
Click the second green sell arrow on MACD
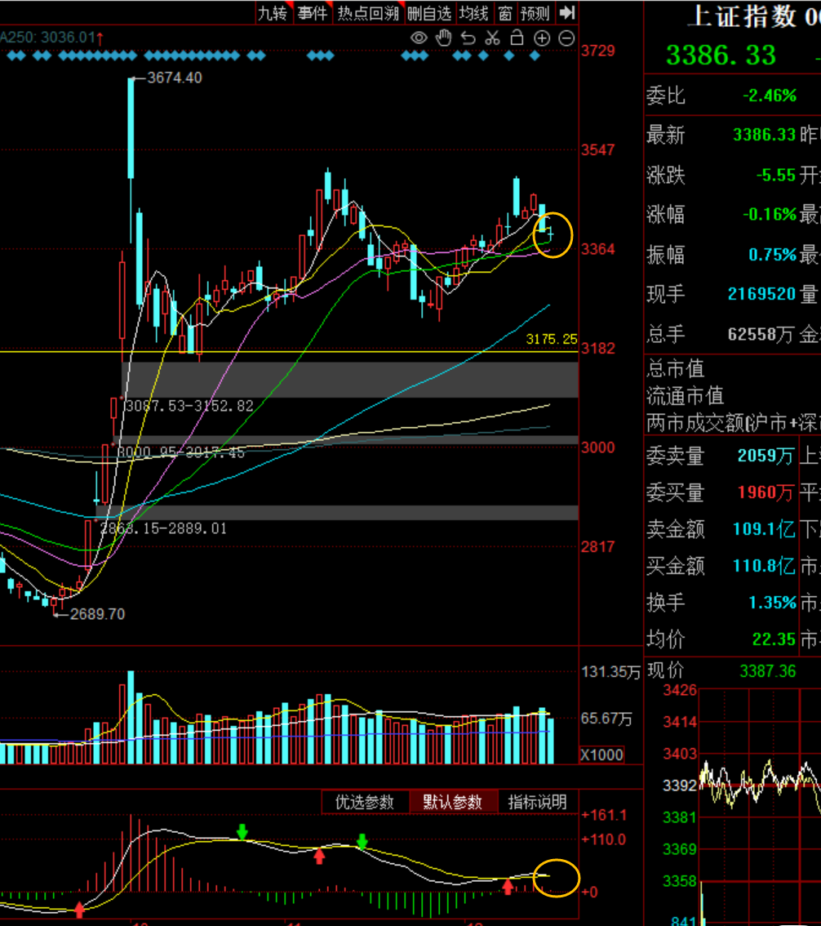coord(362,841)
